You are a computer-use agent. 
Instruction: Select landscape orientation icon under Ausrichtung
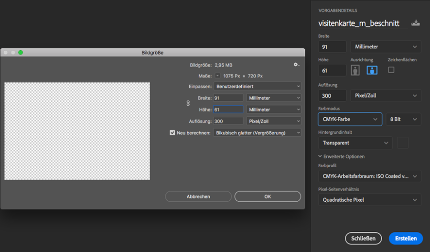pos(372,70)
